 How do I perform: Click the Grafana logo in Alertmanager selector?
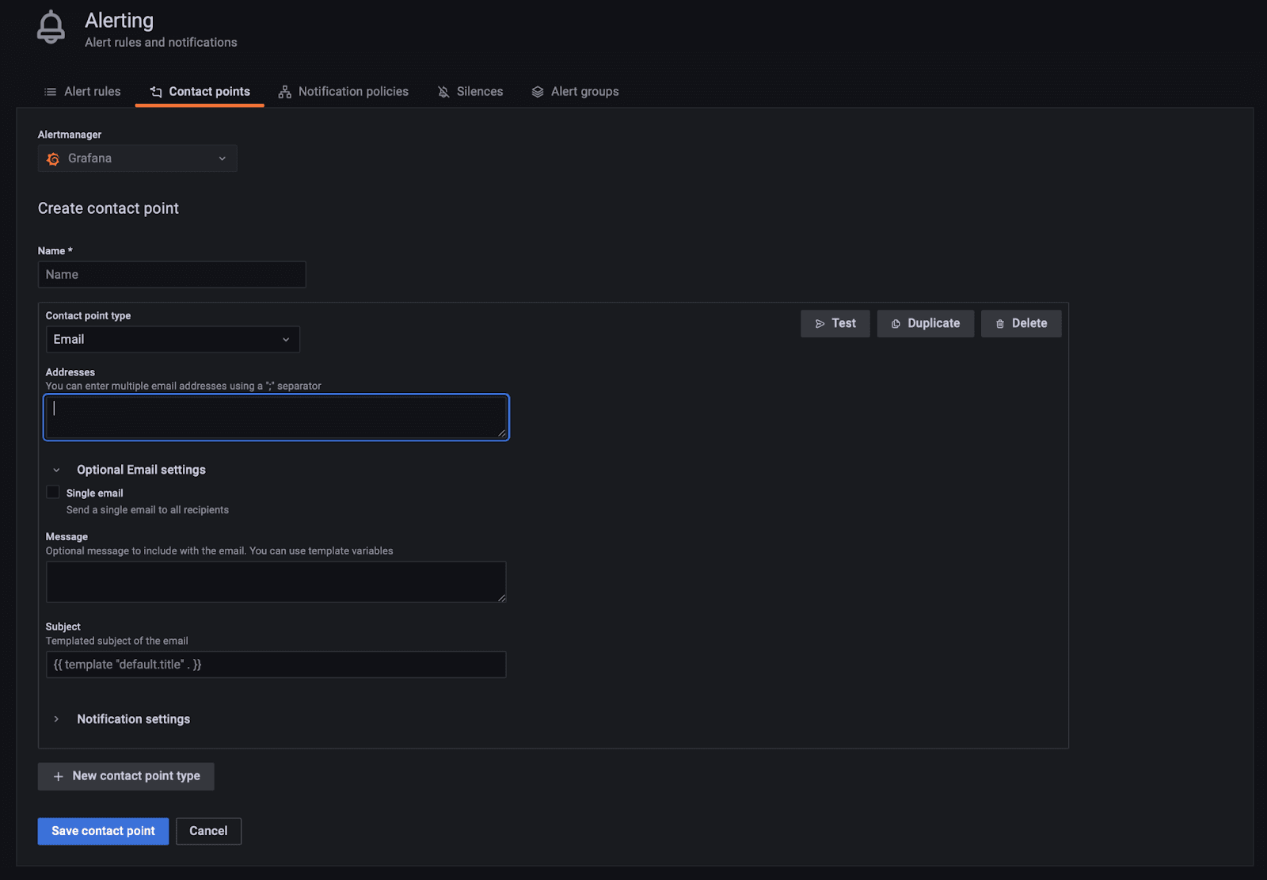point(53,159)
